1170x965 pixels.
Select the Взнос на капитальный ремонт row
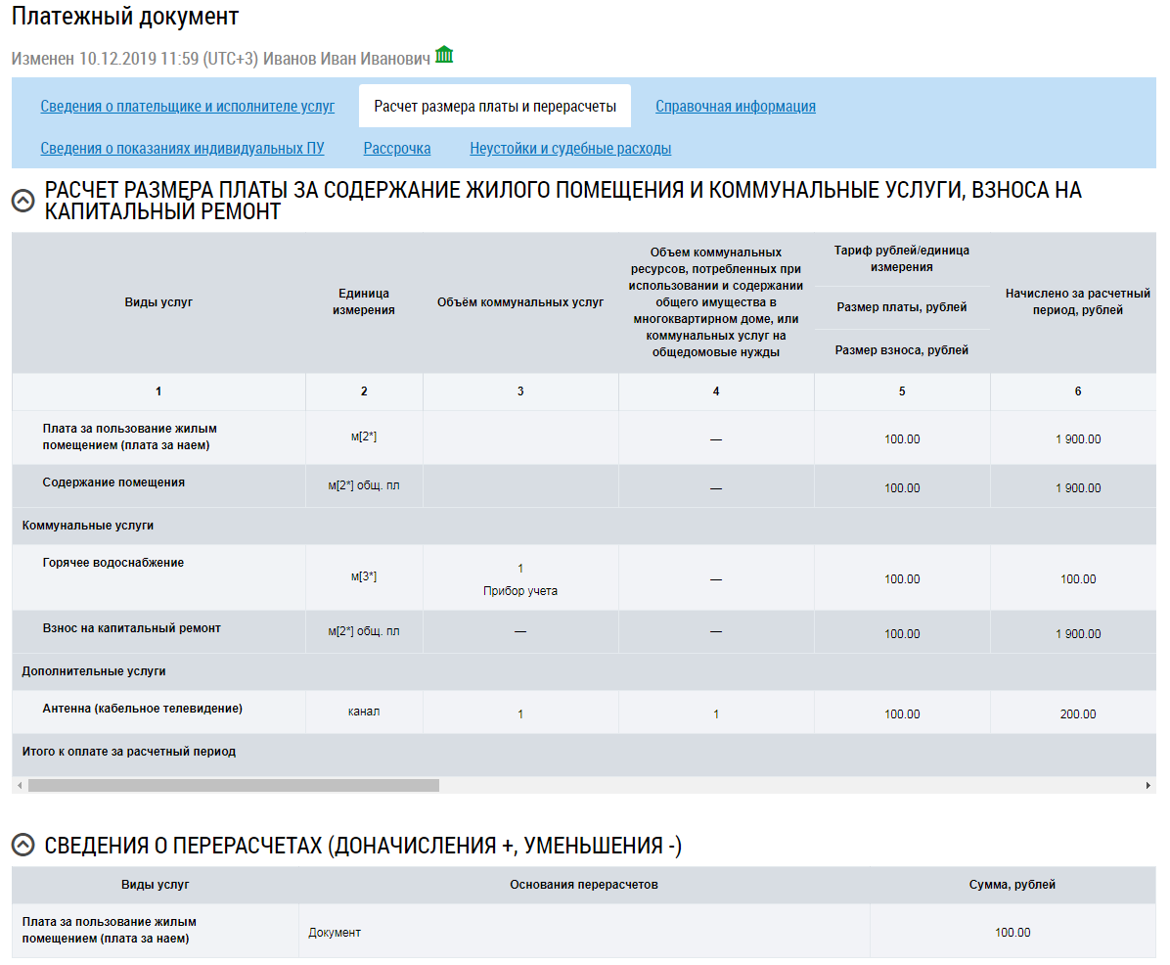coord(132,628)
